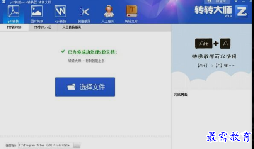Browse for save folder with the ... button
254x149 pixels.
pyautogui.click(x=77, y=145)
